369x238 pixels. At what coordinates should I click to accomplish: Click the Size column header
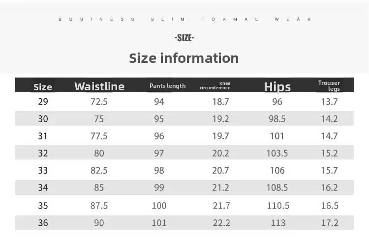43,87
